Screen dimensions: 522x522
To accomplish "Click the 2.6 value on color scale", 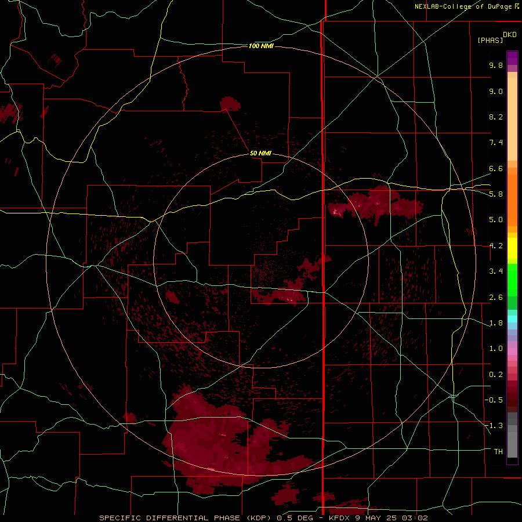I will point(496,298).
